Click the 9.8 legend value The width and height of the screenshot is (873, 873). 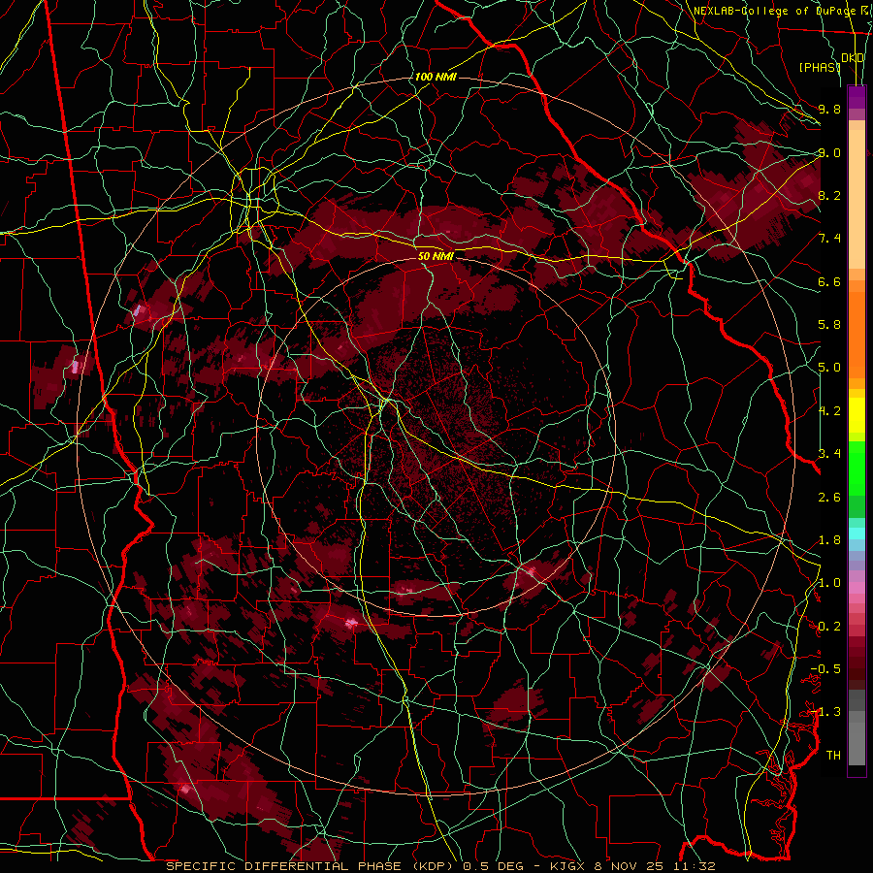point(829,109)
